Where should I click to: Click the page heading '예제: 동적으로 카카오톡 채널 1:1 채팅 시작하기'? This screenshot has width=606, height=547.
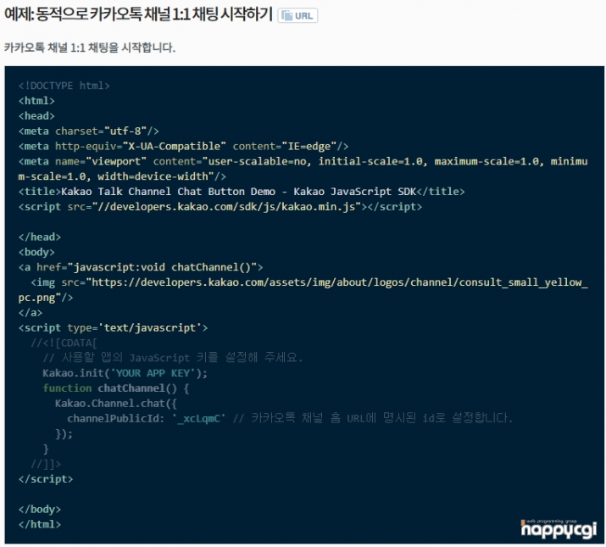138,14
